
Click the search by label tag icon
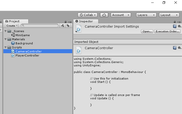coord(68,26)
